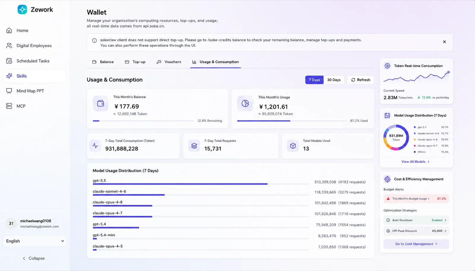Click the Others 10.4% legend entry

[431, 152]
